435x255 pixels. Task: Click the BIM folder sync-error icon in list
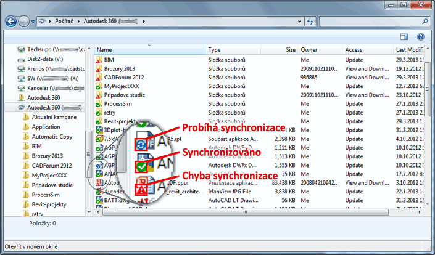[x=99, y=60]
